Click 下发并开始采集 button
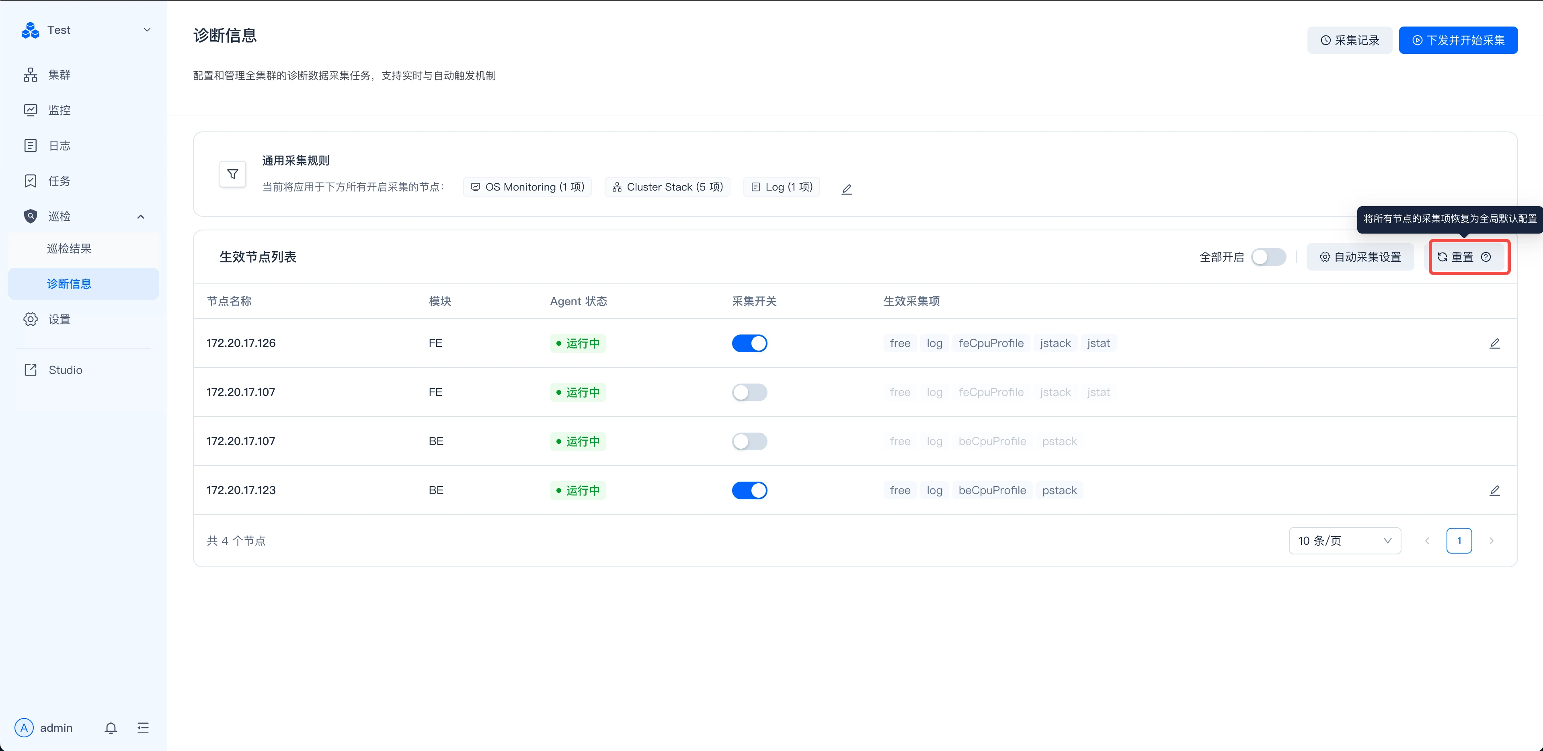The image size is (1543, 751). (x=1458, y=40)
